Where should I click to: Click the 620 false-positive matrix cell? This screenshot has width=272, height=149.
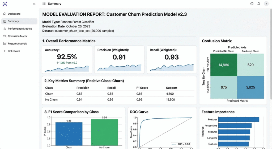251,65
